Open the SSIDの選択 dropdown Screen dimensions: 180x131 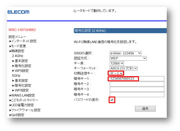coord(125,53)
